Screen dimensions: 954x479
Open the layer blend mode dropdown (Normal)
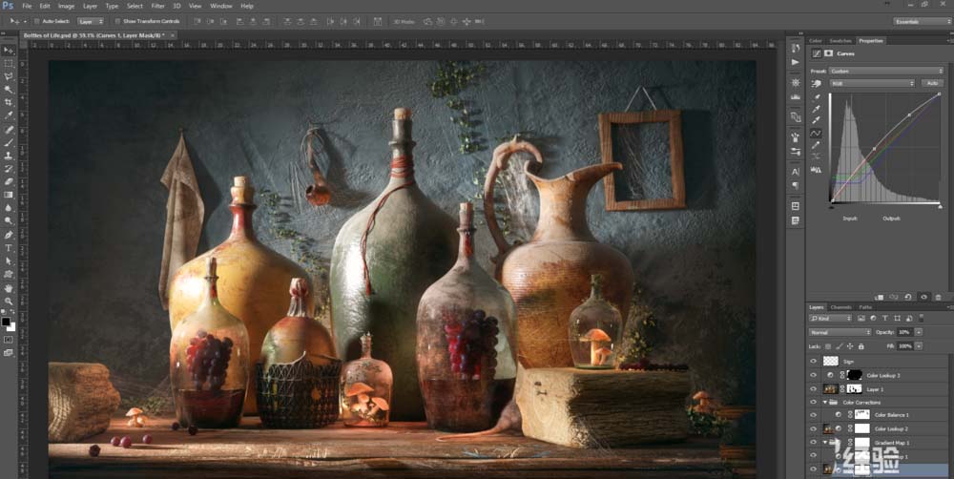(840, 332)
